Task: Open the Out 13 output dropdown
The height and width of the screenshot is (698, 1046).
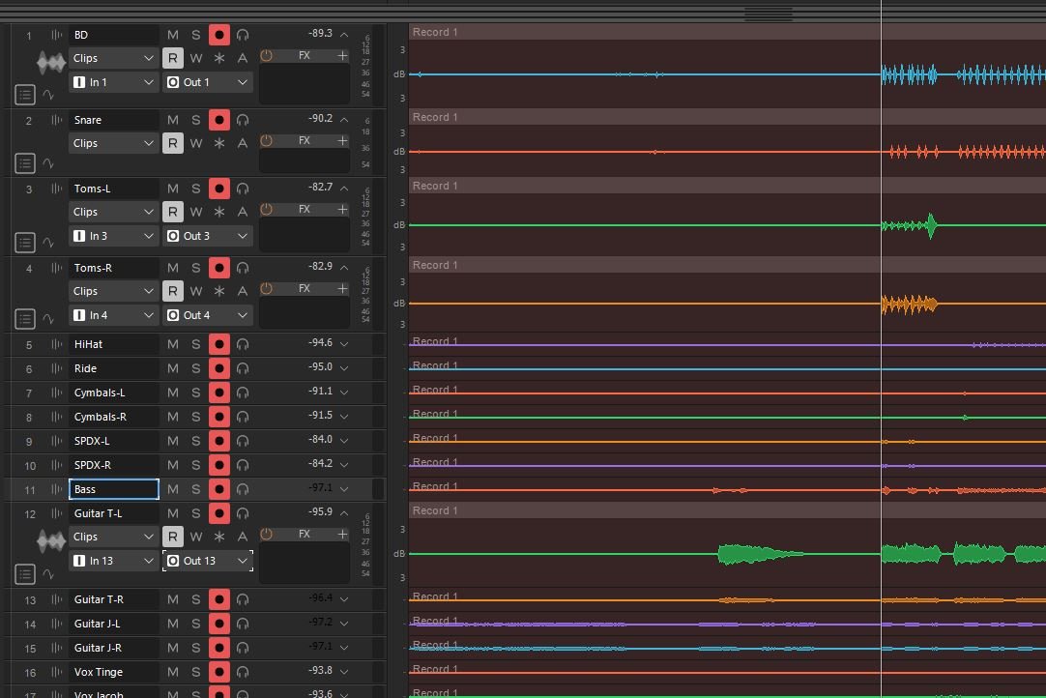Action: [x=208, y=561]
